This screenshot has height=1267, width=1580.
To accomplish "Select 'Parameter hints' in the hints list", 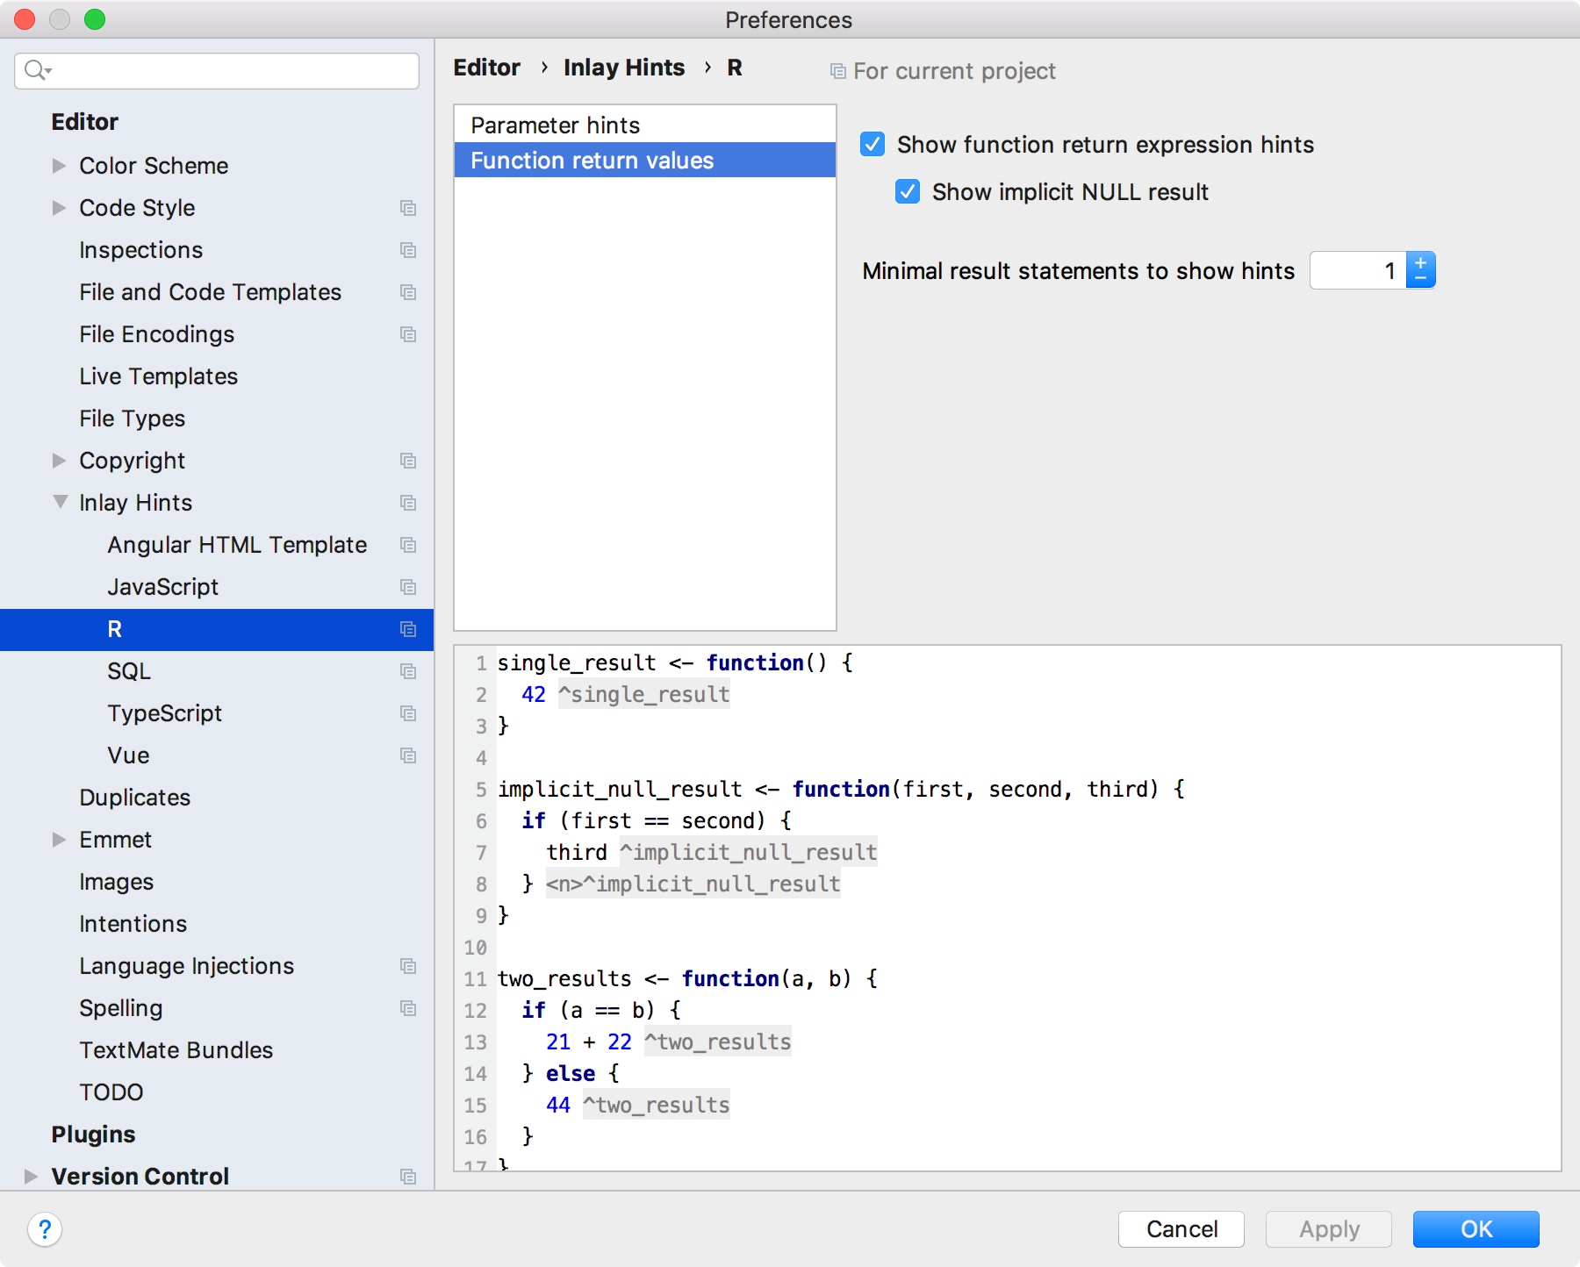I will (x=554, y=125).
